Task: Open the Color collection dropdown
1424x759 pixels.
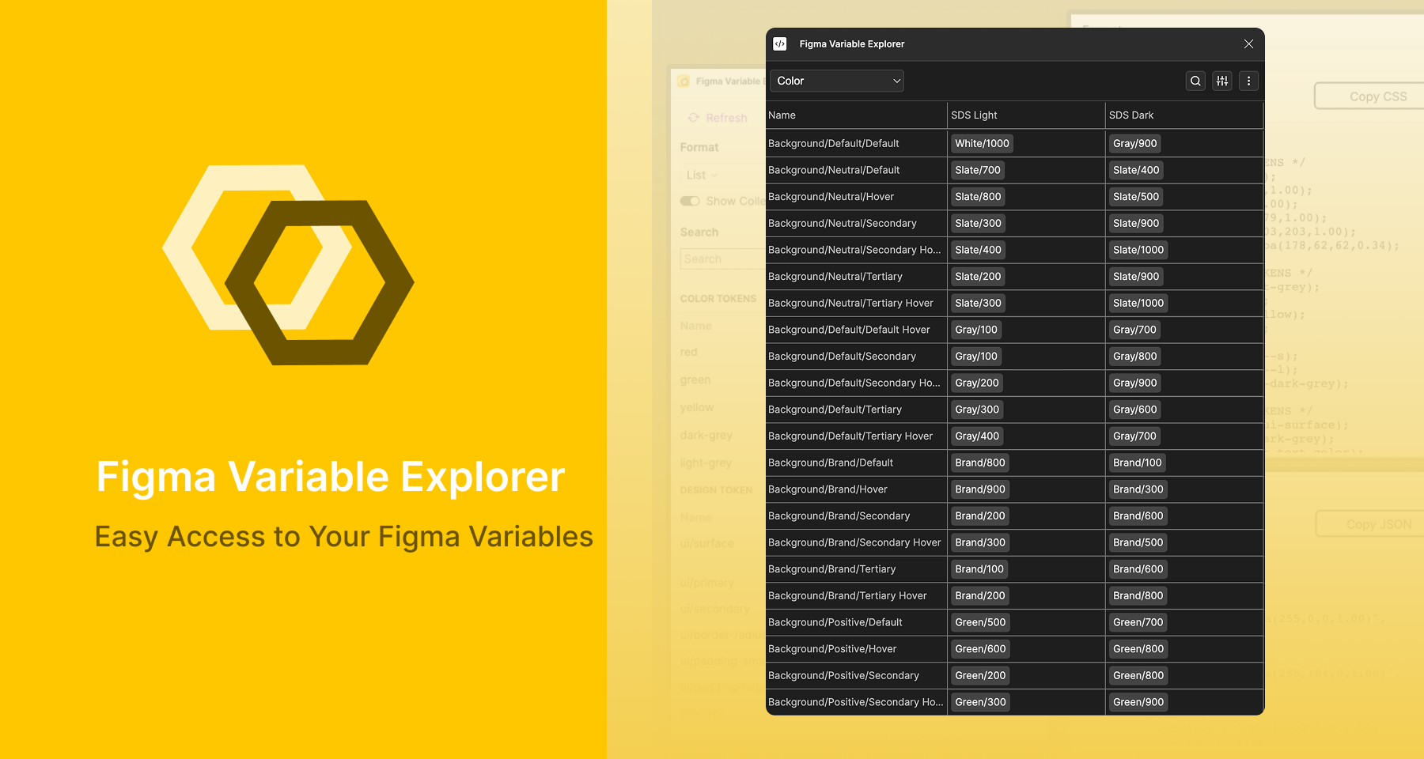Action: coord(836,81)
